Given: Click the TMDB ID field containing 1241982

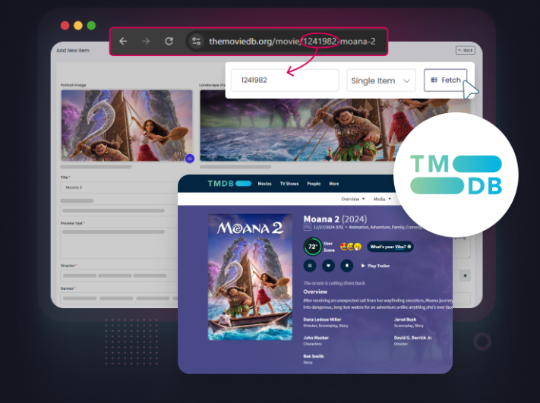Looking at the screenshot, I should pyautogui.click(x=285, y=80).
